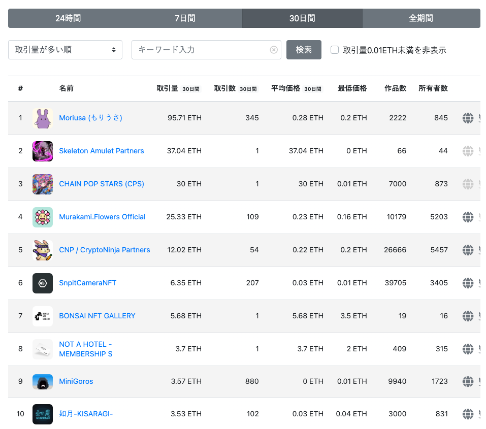Image resolution: width=486 pixels, height=429 pixels.
Task: Click the 5203 owners count cell
Action: point(439,217)
